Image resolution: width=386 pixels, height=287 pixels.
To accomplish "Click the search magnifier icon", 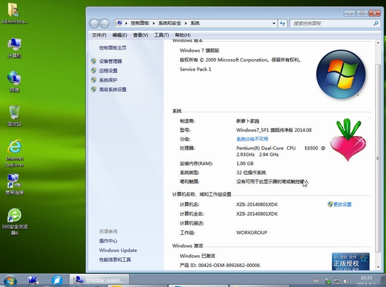I will point(376,23).
